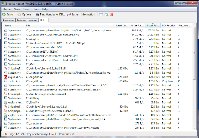Select the Process hacker\1.PNG file row
The image size is (199, 138).
(x=97, y=60)
